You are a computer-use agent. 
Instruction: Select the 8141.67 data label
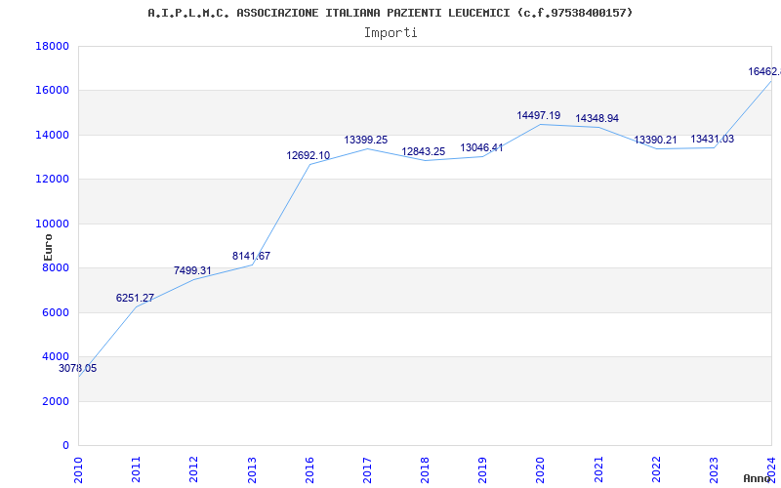[251, 256]
